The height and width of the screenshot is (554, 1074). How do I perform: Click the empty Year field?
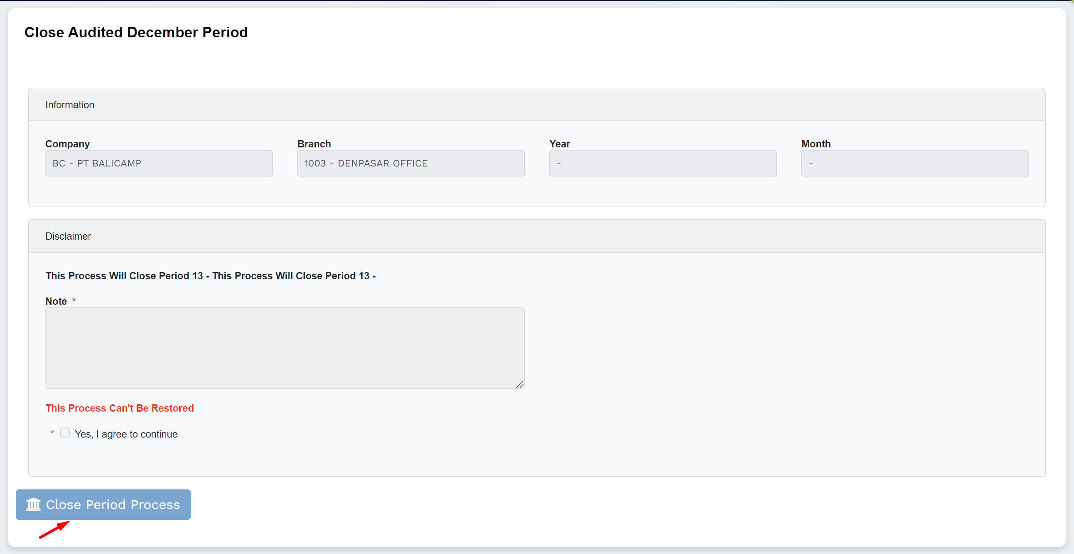point(663,163)
